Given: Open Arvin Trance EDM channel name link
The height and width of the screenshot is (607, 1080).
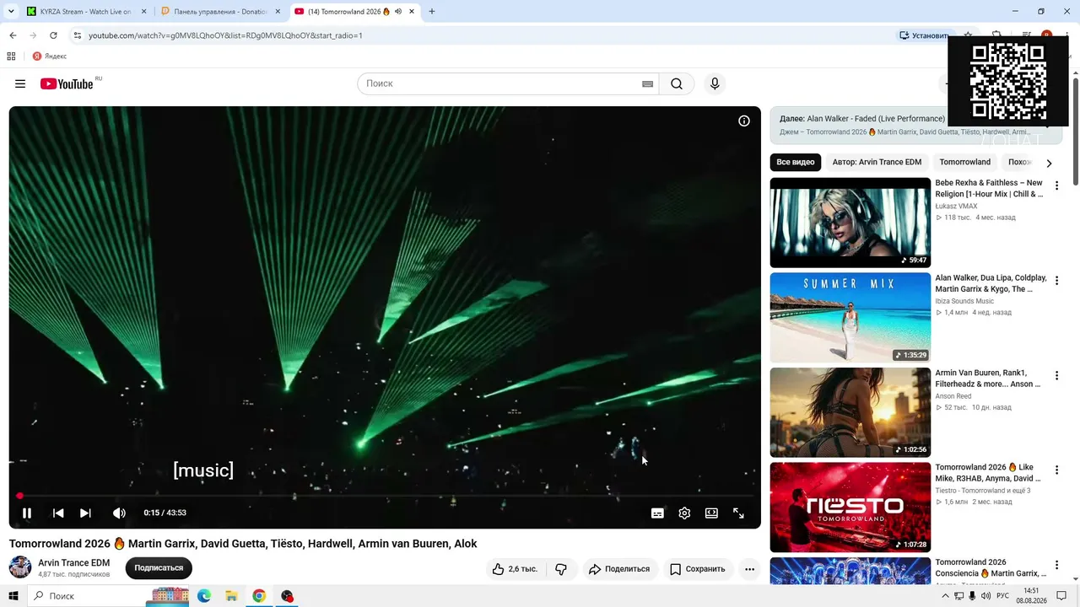Looking at the screenshot, I should coord(73,563).
